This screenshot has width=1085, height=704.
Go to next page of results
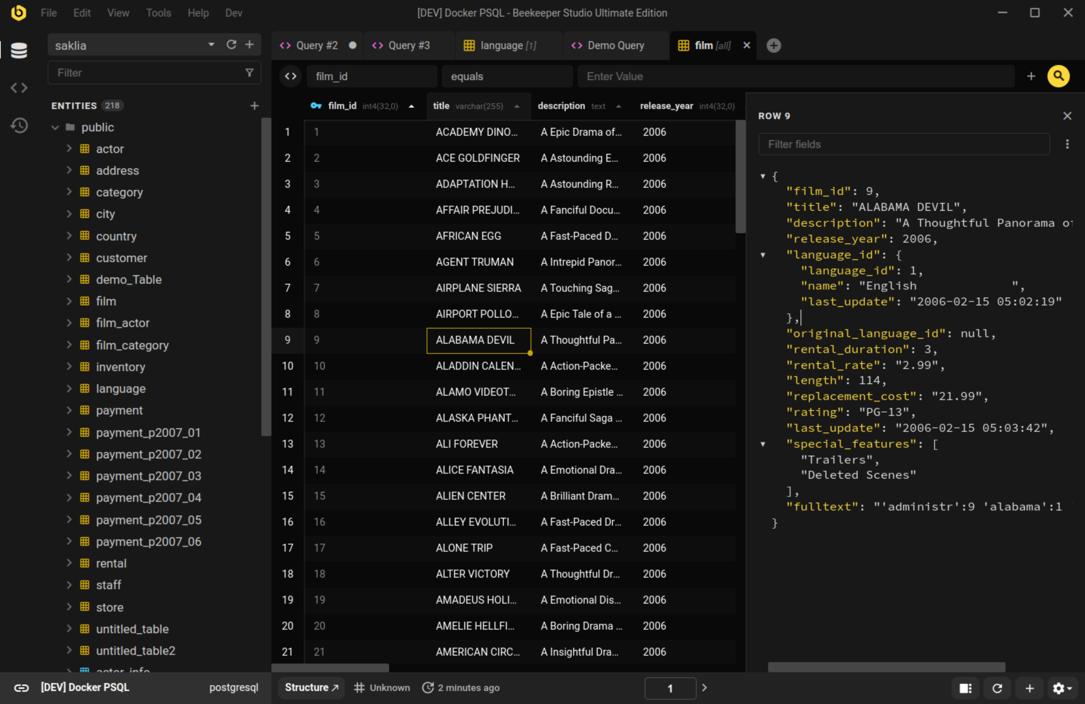tap(704, 687)
